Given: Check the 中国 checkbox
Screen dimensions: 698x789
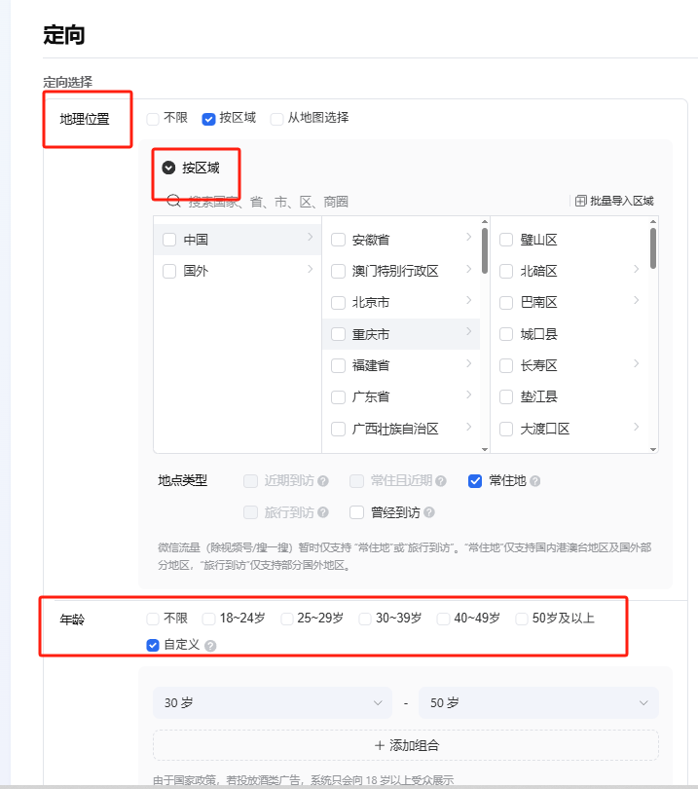Looking at the screenshot, I should pyautogui.click(x=169, y=240).
